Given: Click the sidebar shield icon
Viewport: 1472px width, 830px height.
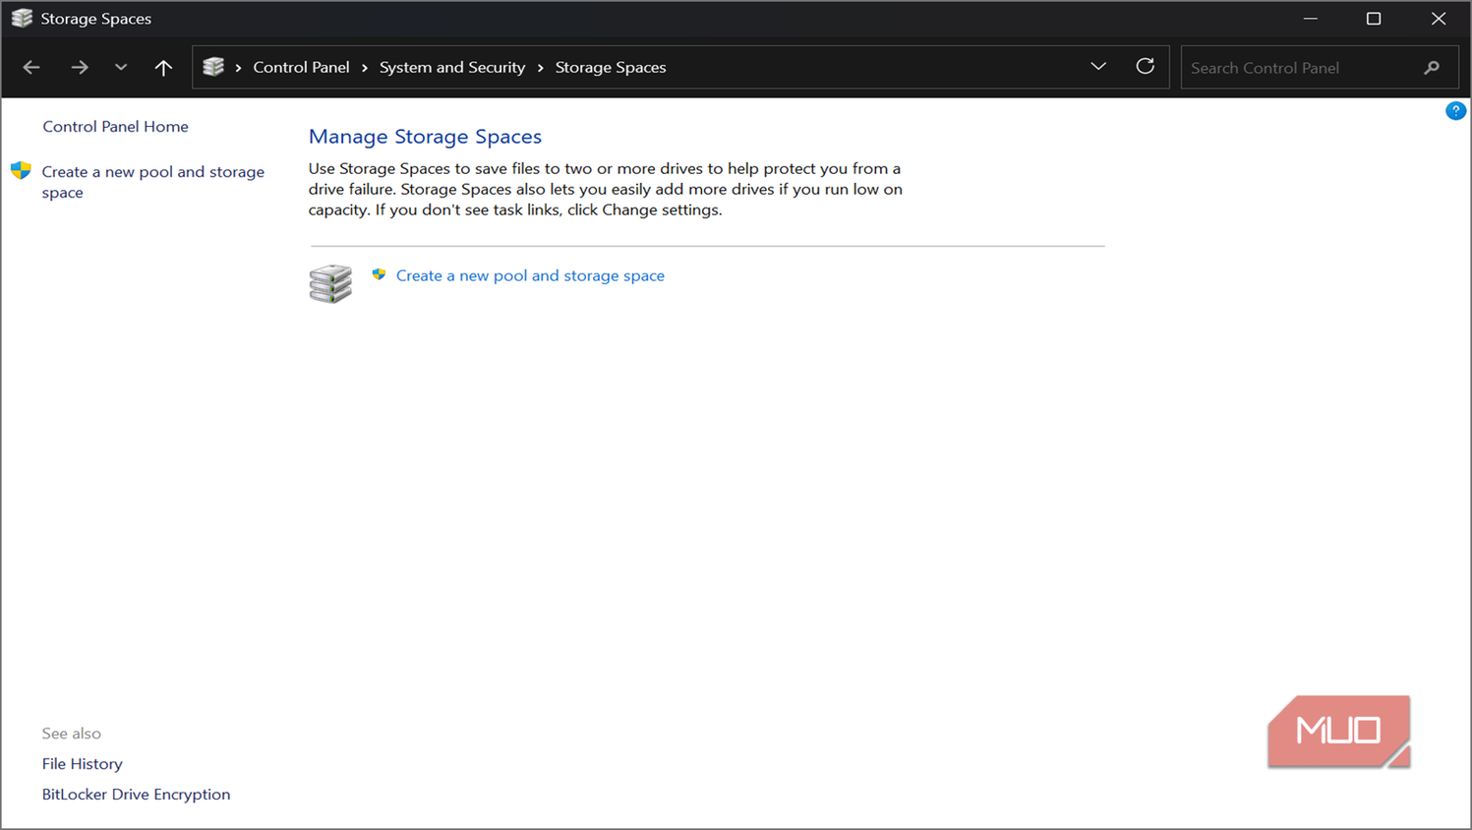Looking at the screenshot, I should (21, 171).
